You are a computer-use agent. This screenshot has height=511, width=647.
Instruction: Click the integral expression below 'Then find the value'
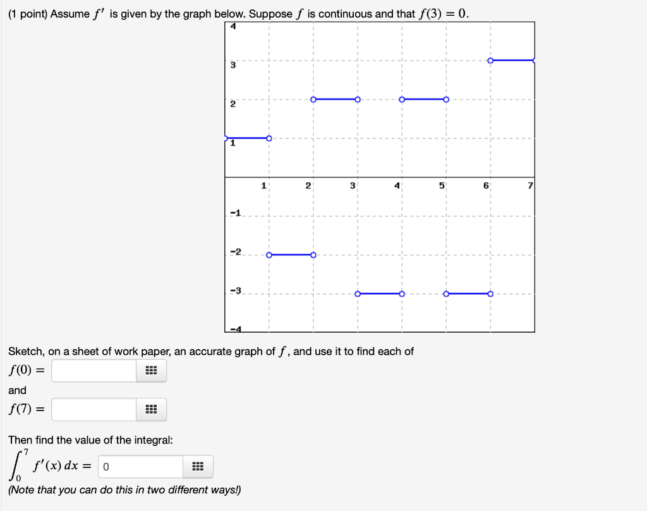click(47, 465)
